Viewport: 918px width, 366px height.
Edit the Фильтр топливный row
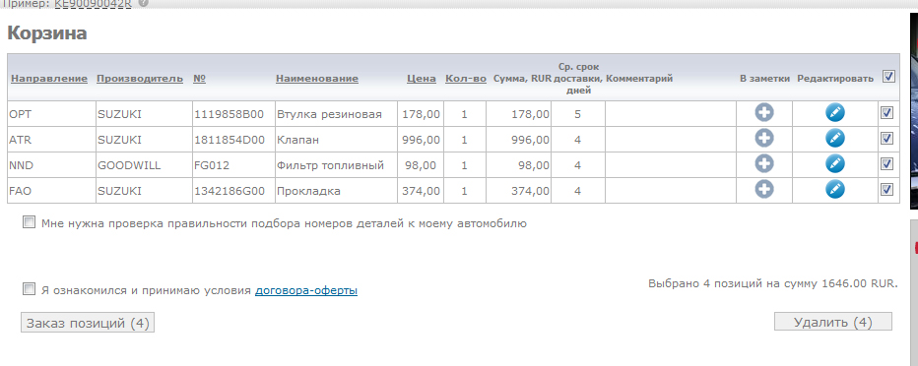pos(835,163)
